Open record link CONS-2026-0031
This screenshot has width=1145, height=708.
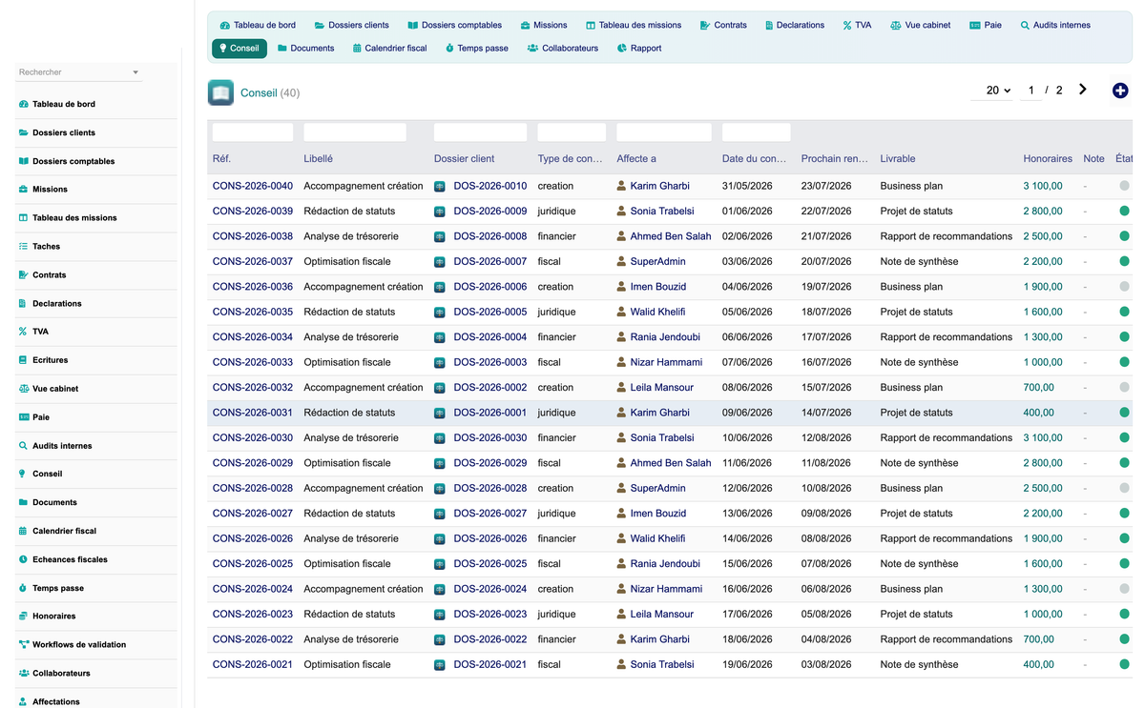point(253,413)
